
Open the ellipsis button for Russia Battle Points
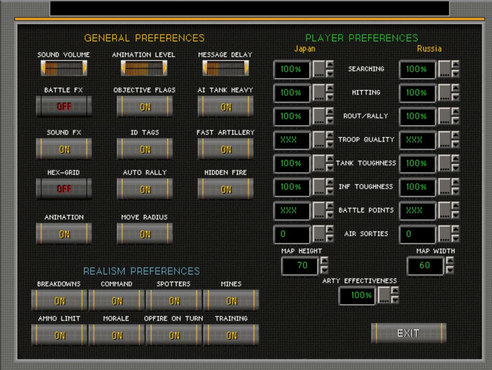444,211
